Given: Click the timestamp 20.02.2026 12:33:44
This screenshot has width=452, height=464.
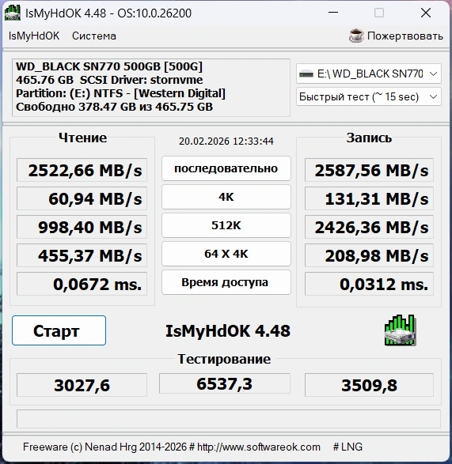Looking at the screenshot, I should click(x=226, y=141).
